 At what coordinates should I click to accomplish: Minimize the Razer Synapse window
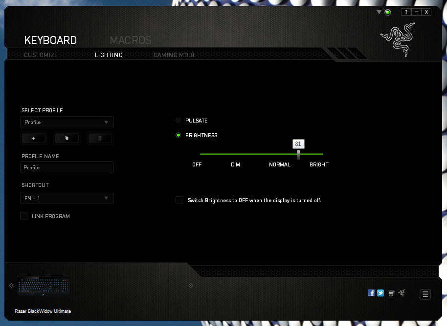coord(416,12)
